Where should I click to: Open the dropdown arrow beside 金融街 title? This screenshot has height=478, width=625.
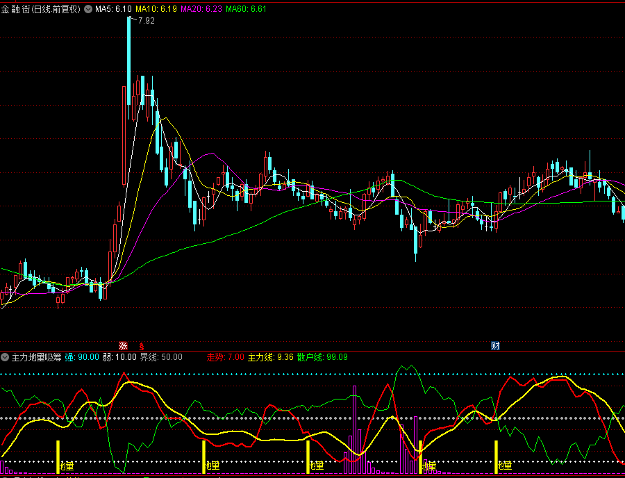[88, 9]
